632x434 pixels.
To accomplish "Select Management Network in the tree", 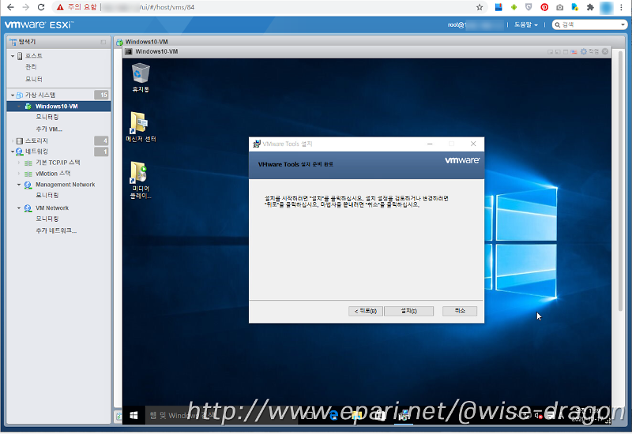I will 66,185.
